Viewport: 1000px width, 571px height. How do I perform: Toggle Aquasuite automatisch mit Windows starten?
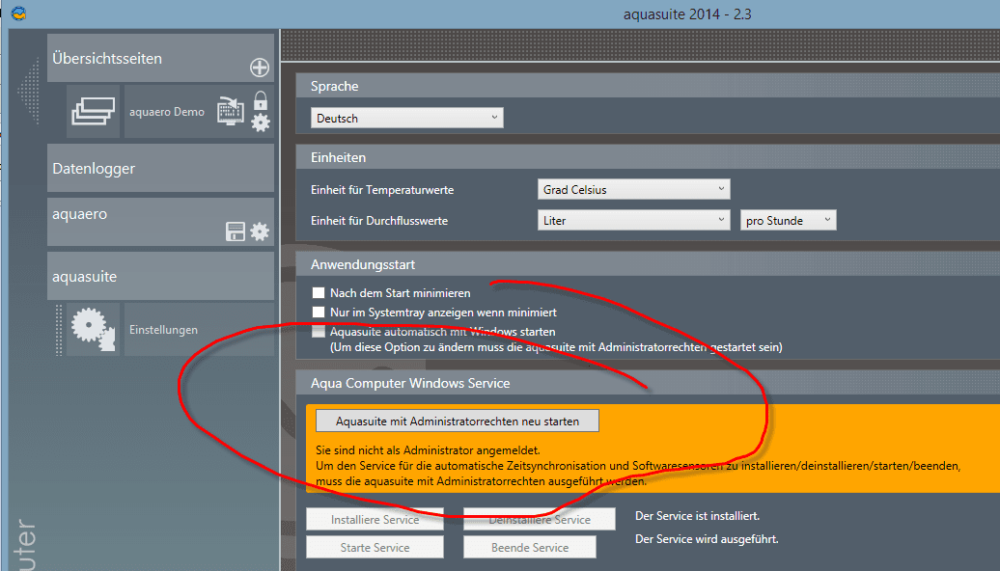319,332
